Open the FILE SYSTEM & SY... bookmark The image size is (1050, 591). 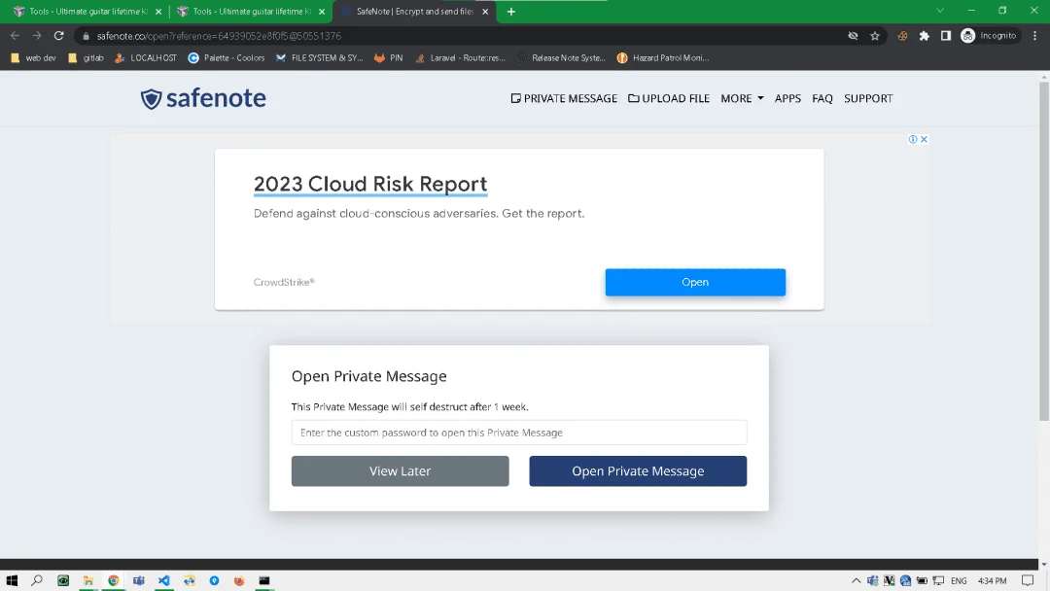coord(320,58)
